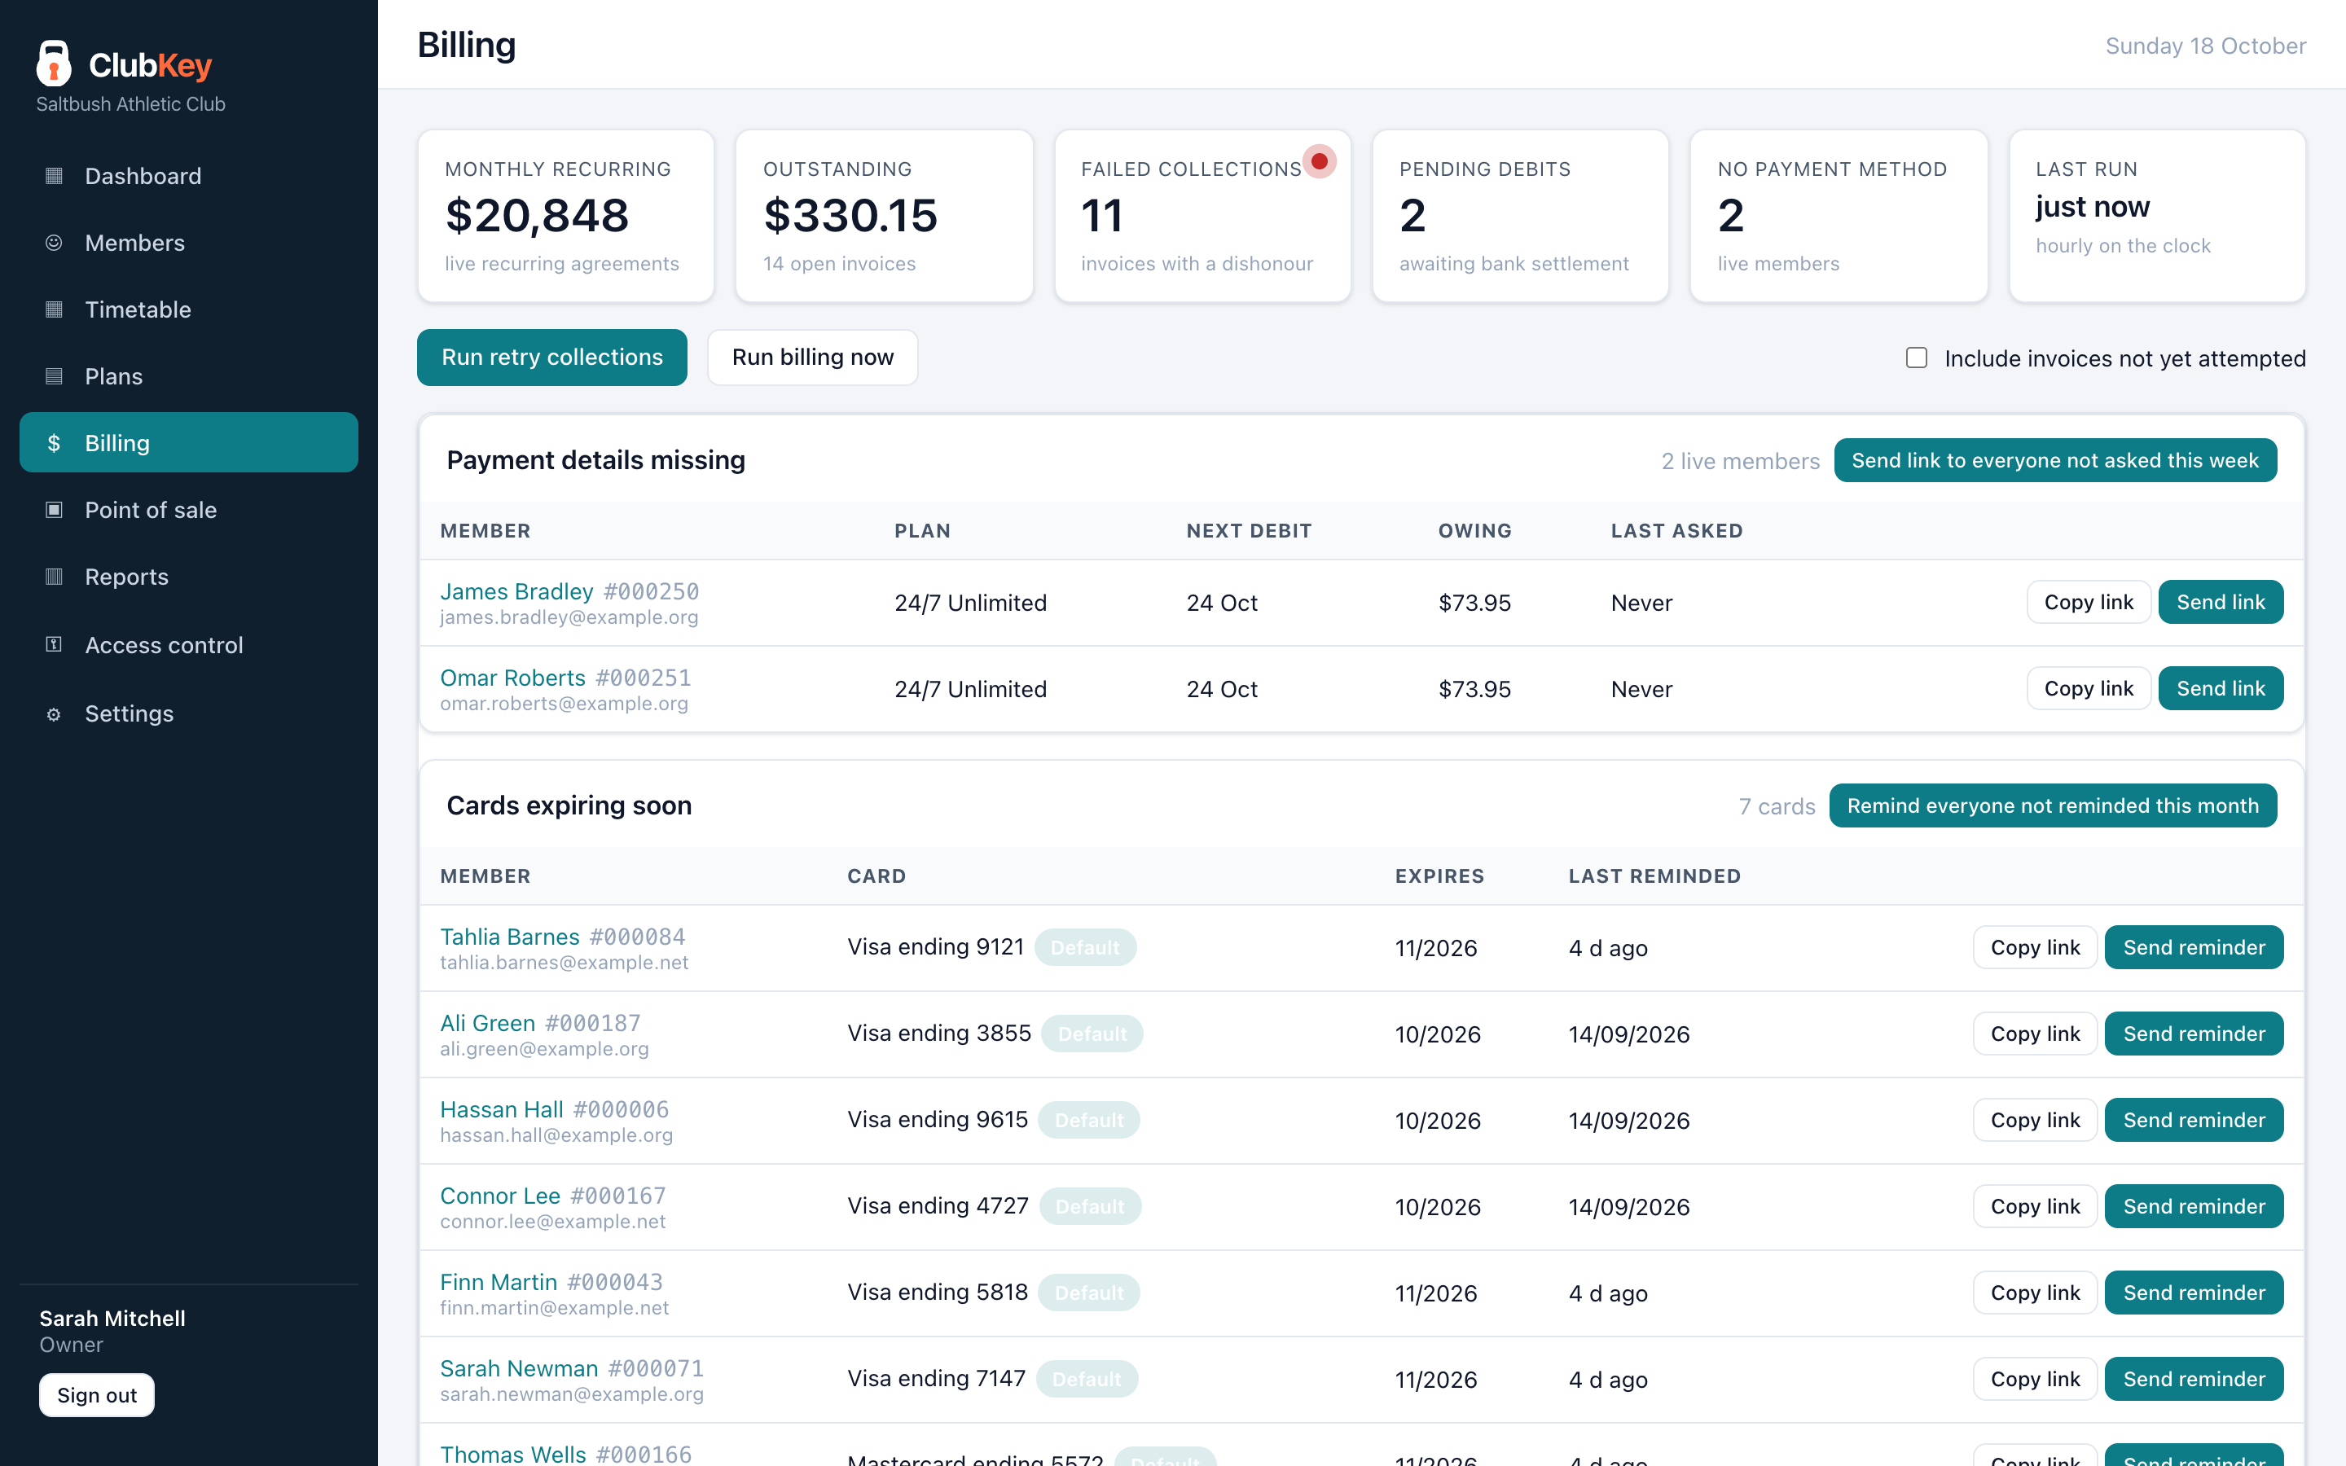Run retry collections

pyautogui.click(x=551, y=357)
